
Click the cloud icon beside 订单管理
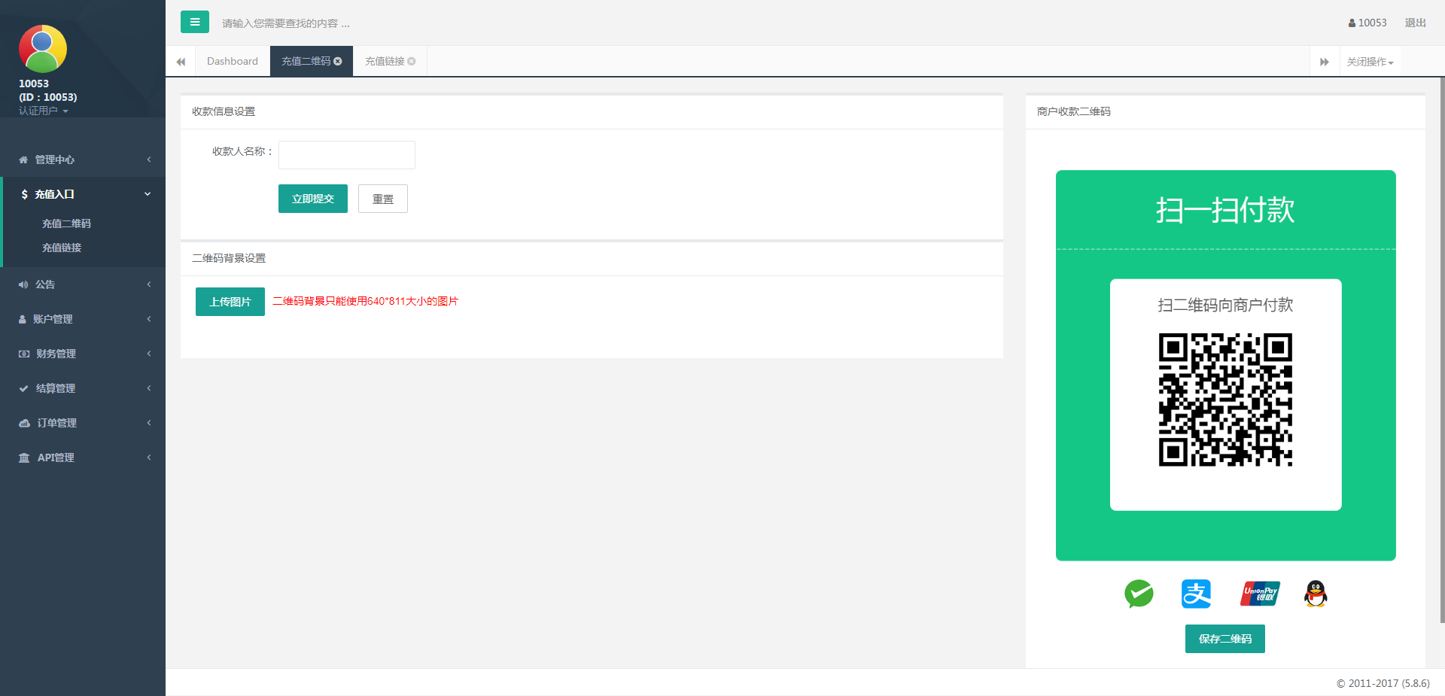[24, 423]
